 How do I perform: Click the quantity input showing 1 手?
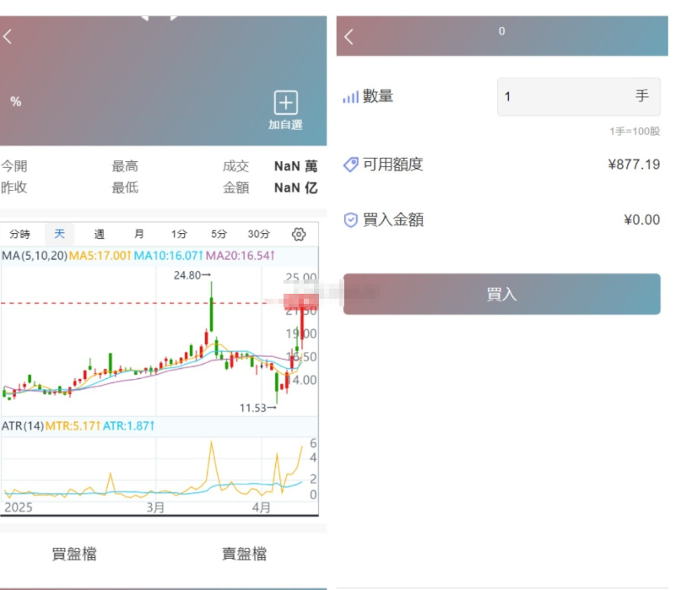click(578, 96)
